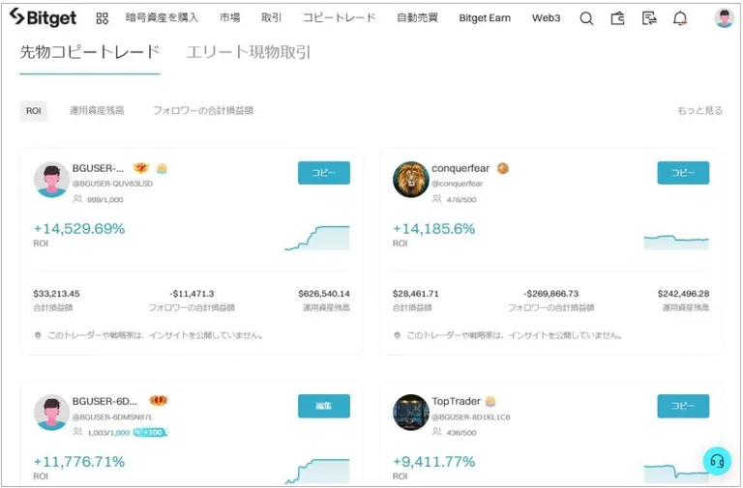Click the +14,529.69% ROI value
This screenshot has width=743, height=488.
point(79,229)
